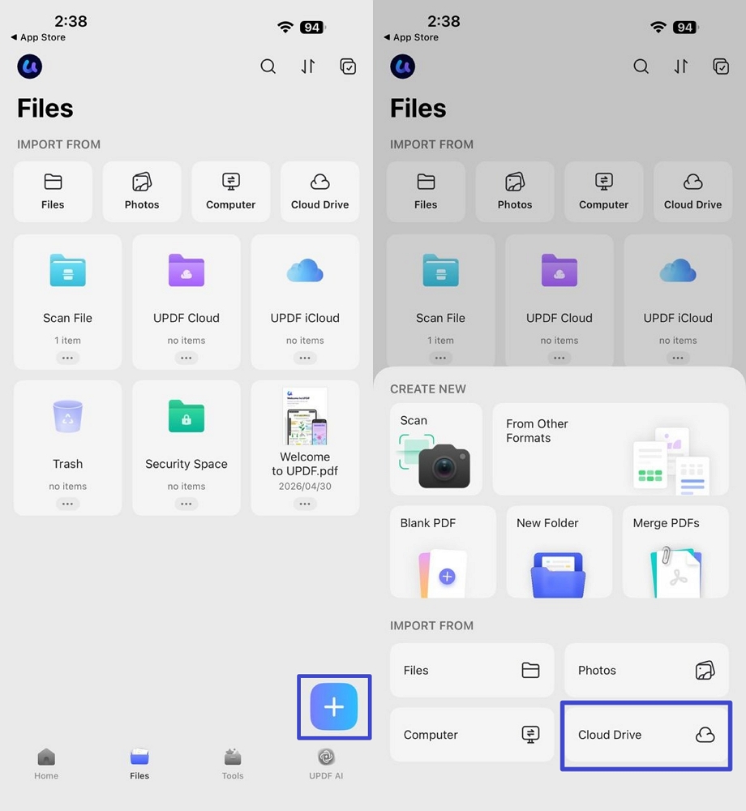Select Cloud Drive in the import sheet

[647, 735]
